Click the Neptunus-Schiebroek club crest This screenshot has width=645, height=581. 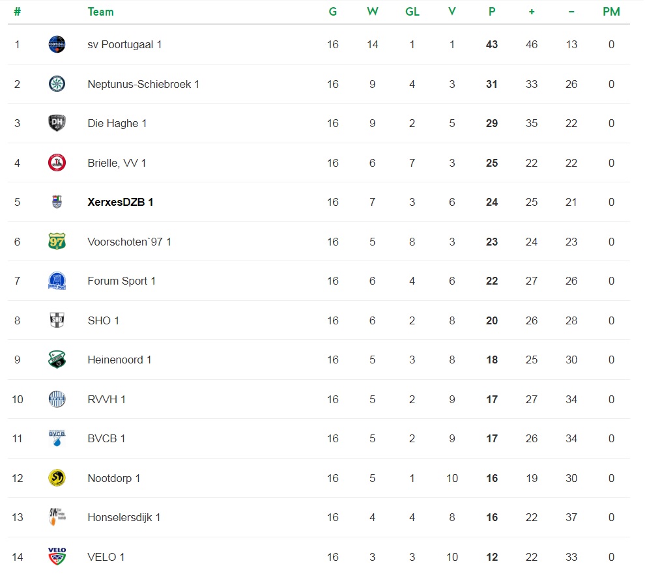pyautogui.click(x=57, y=84)
